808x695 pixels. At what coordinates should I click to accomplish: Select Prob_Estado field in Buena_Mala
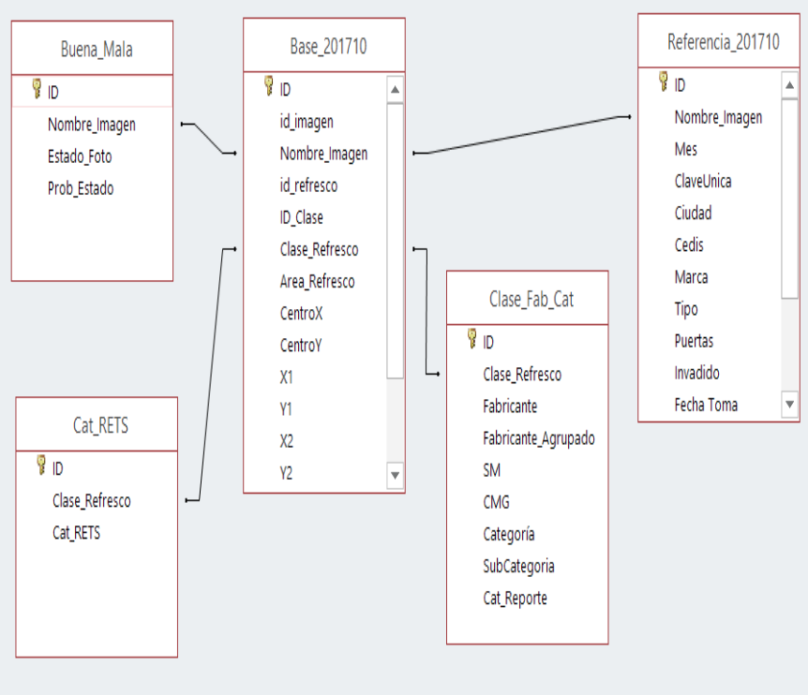81,188
